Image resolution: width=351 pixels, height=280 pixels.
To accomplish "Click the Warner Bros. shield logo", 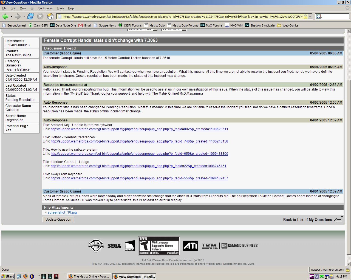I will coord(96,245).
